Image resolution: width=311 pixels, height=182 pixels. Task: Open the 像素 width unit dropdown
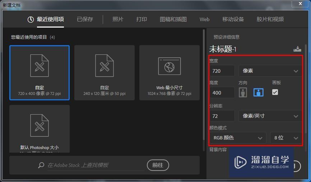tap(270, 71)
